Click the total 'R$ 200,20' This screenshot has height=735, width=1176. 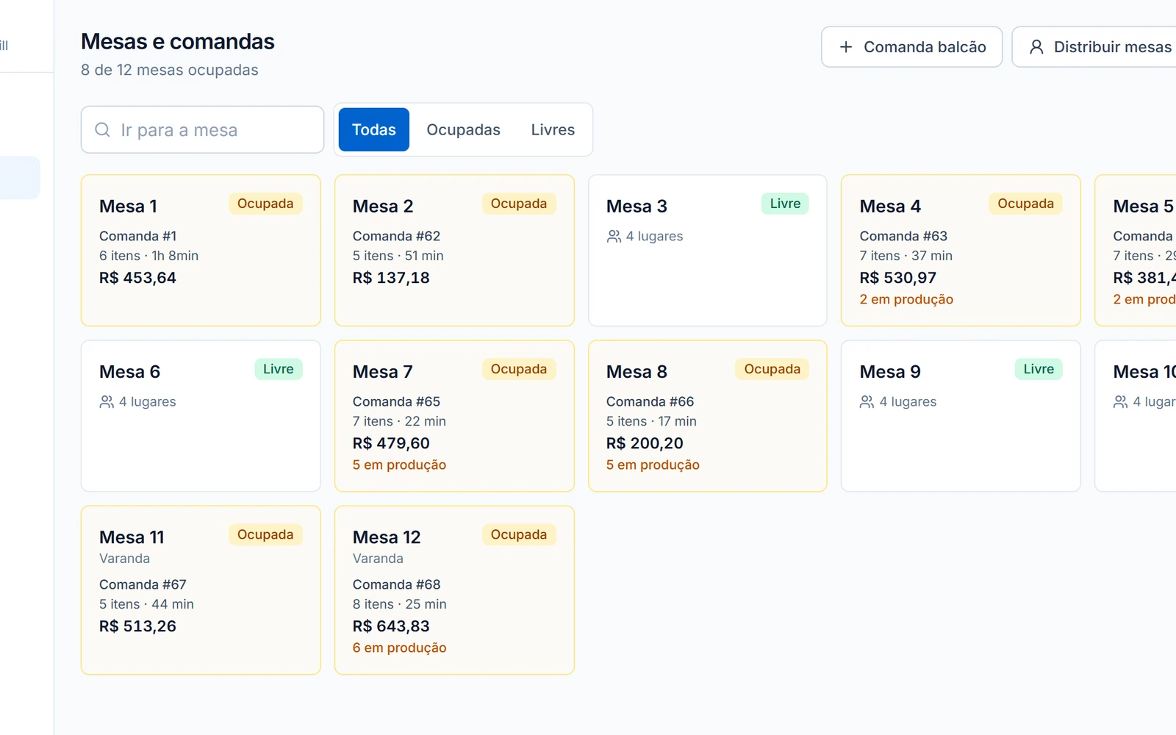click(x=645, y=443)
